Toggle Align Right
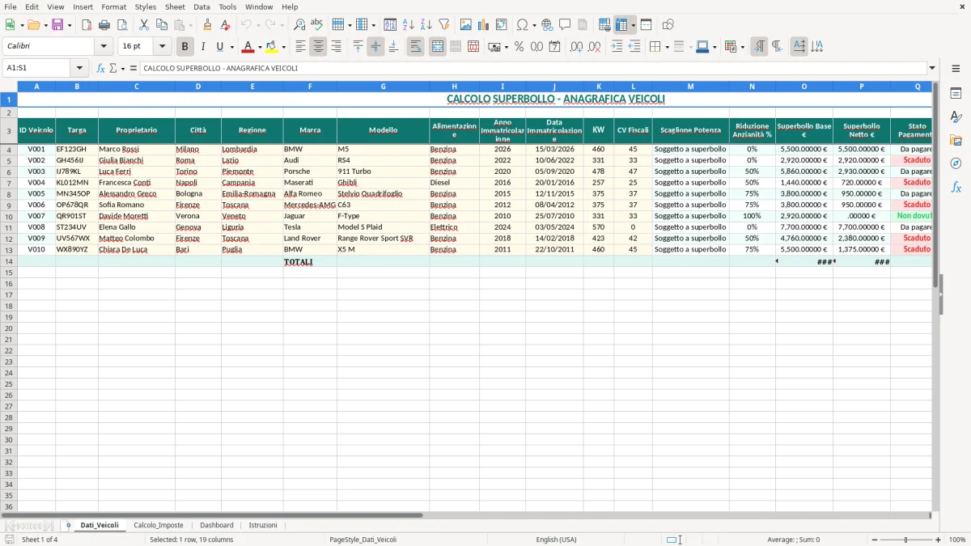971x546 pixels. coord(336,47)
